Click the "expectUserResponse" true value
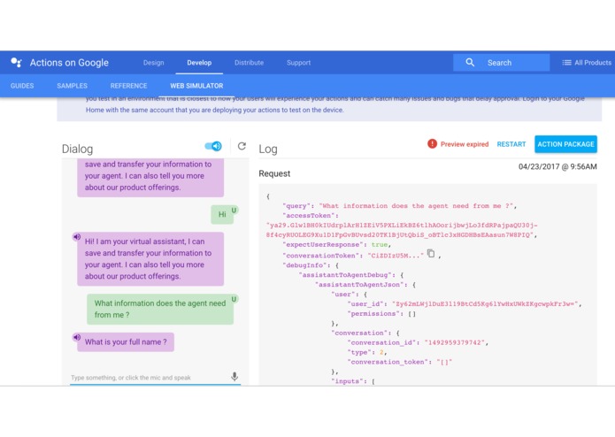This screenshot has width=615, height=437. pos(380,244)
